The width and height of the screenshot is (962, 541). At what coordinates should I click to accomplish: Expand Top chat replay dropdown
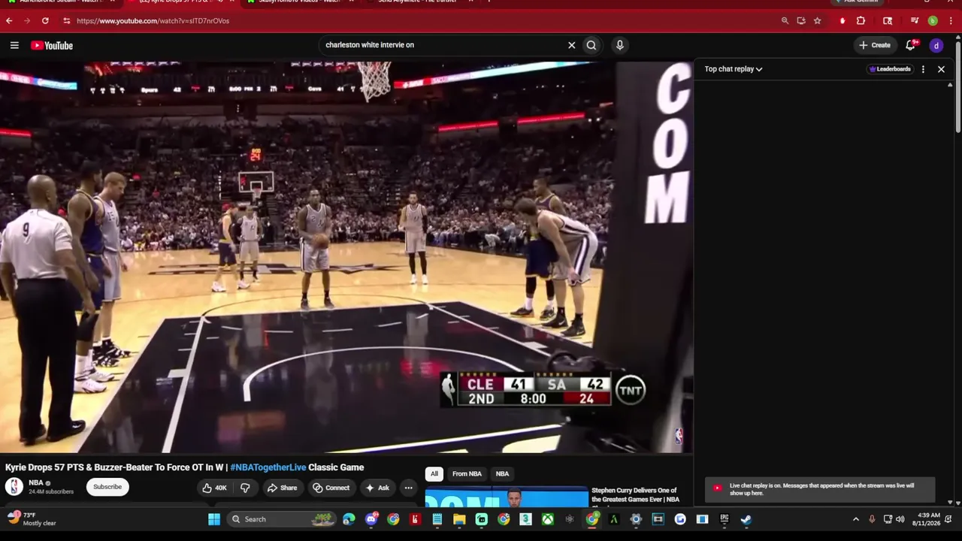click(x=734, y=69)
